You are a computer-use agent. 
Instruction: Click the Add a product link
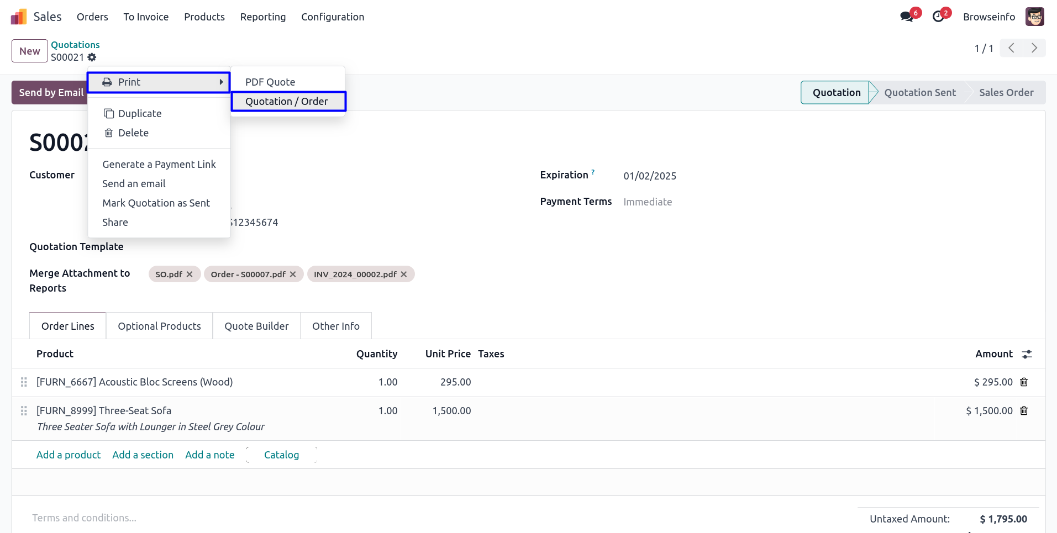[69, 455]
